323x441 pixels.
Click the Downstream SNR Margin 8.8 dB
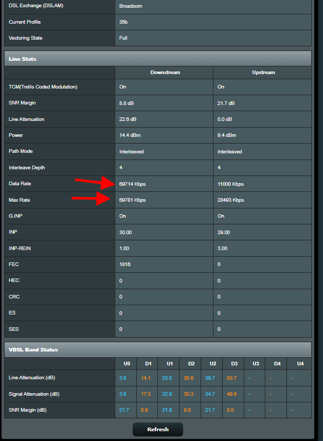[126, 103]
